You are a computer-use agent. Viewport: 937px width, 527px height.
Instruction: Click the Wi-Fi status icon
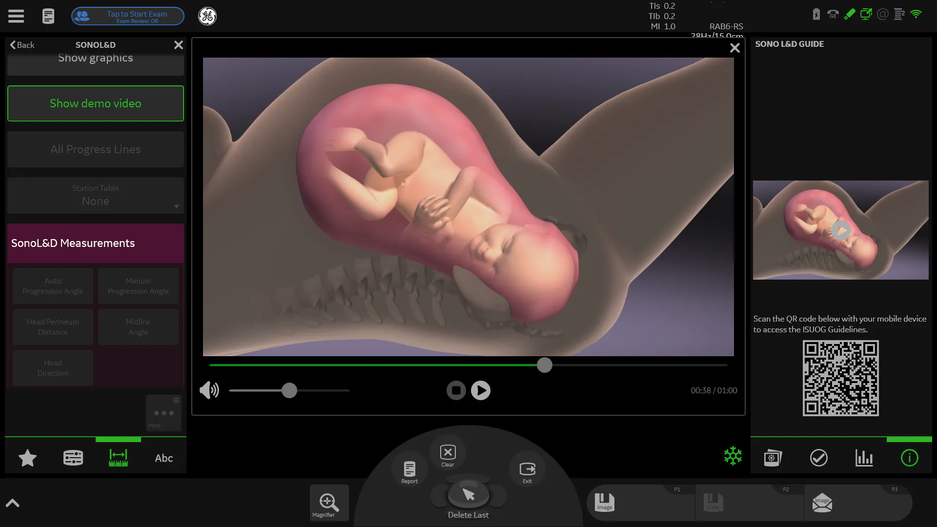pos(916,14)
